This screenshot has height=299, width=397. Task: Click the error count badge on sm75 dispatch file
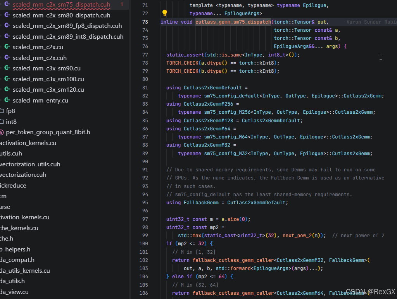[122, 4]
